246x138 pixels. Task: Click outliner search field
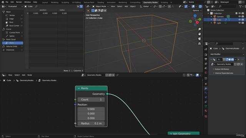(227, 7)
